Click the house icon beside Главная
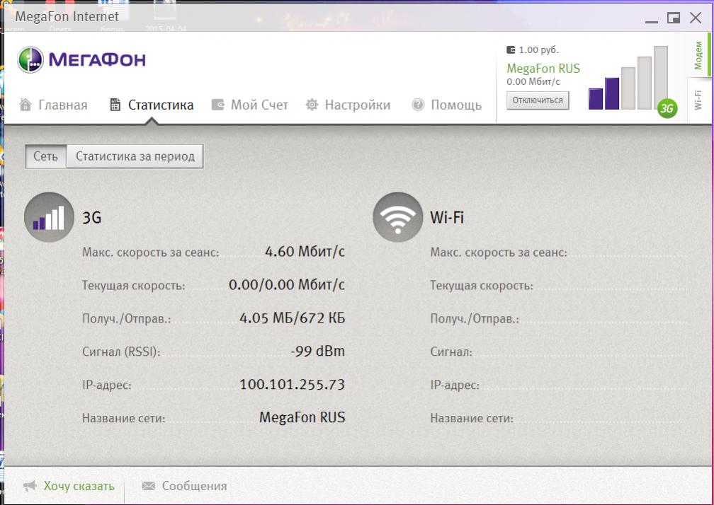The image size is (714, 505). (x=25, y=105)
